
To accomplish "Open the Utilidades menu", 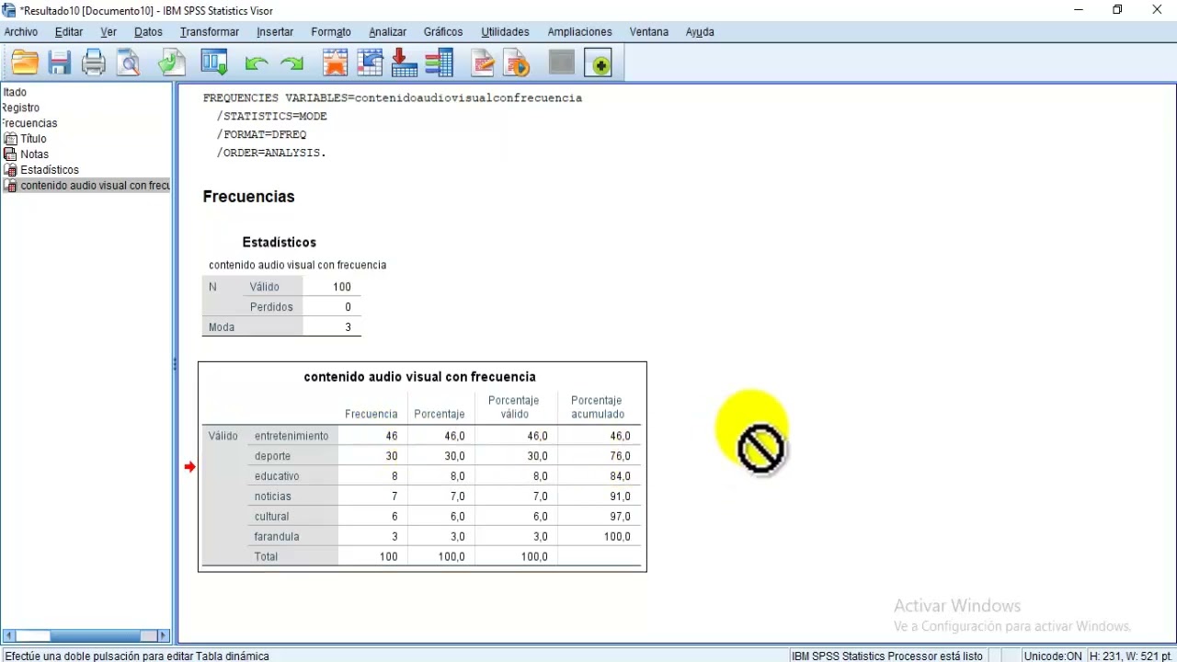I will pyautogui.click(x=506, y=31).
